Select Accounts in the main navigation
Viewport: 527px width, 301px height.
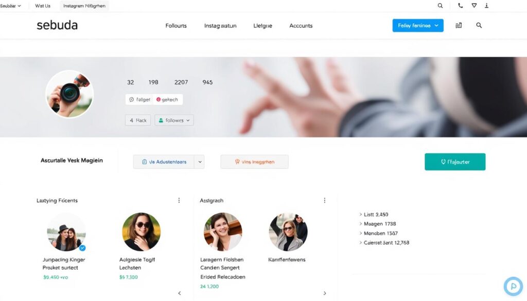[x=301, y=25]
